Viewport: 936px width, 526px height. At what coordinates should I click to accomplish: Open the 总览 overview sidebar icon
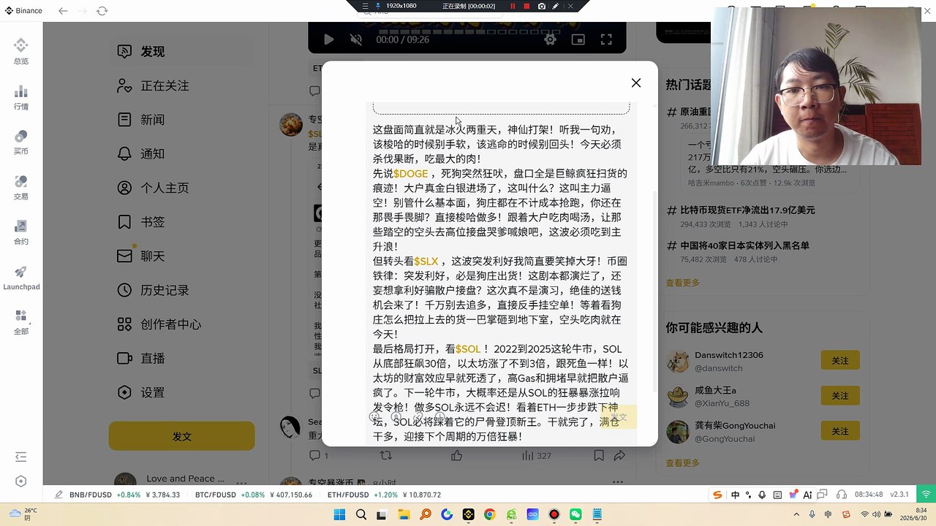[x=21, y=52]
